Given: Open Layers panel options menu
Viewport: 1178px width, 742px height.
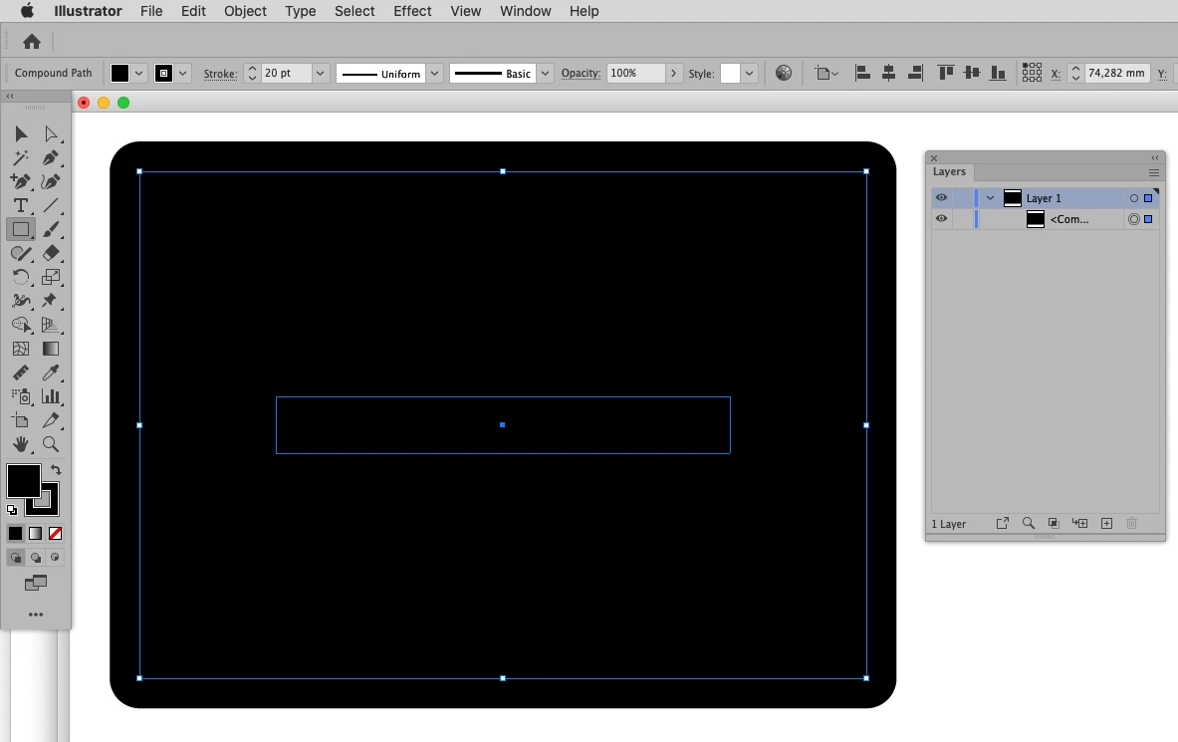Looking at the screenshot, I should click(x=1154, y=173).
